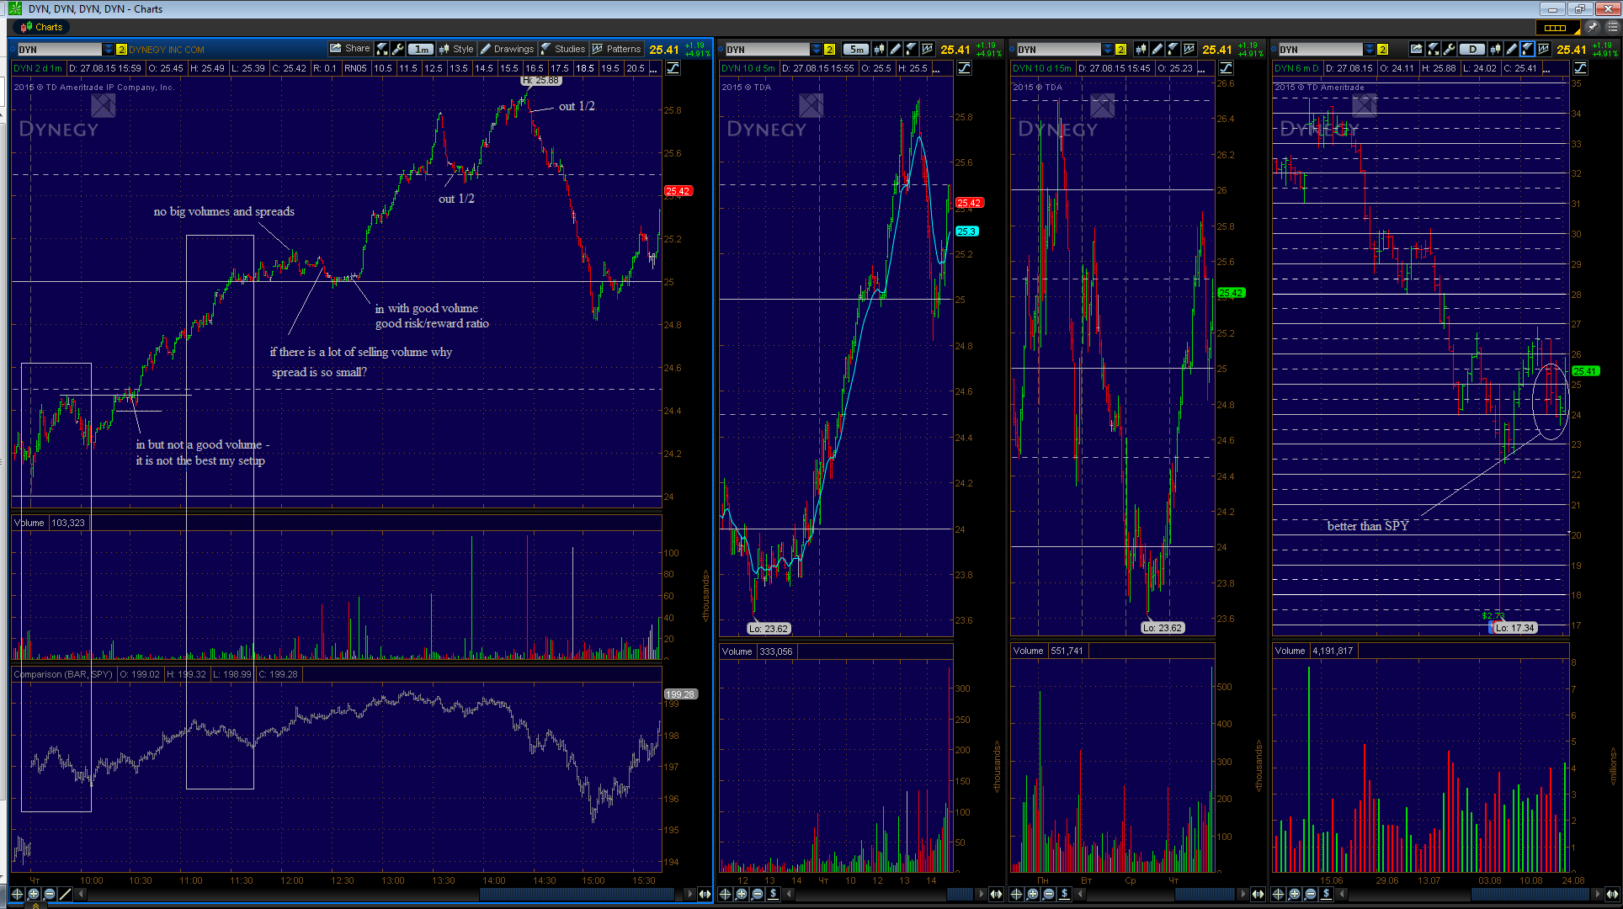Viewport: 1623px width, 909px height.
Task: Open the list menu icon at top right
Action: (1613, 28)
